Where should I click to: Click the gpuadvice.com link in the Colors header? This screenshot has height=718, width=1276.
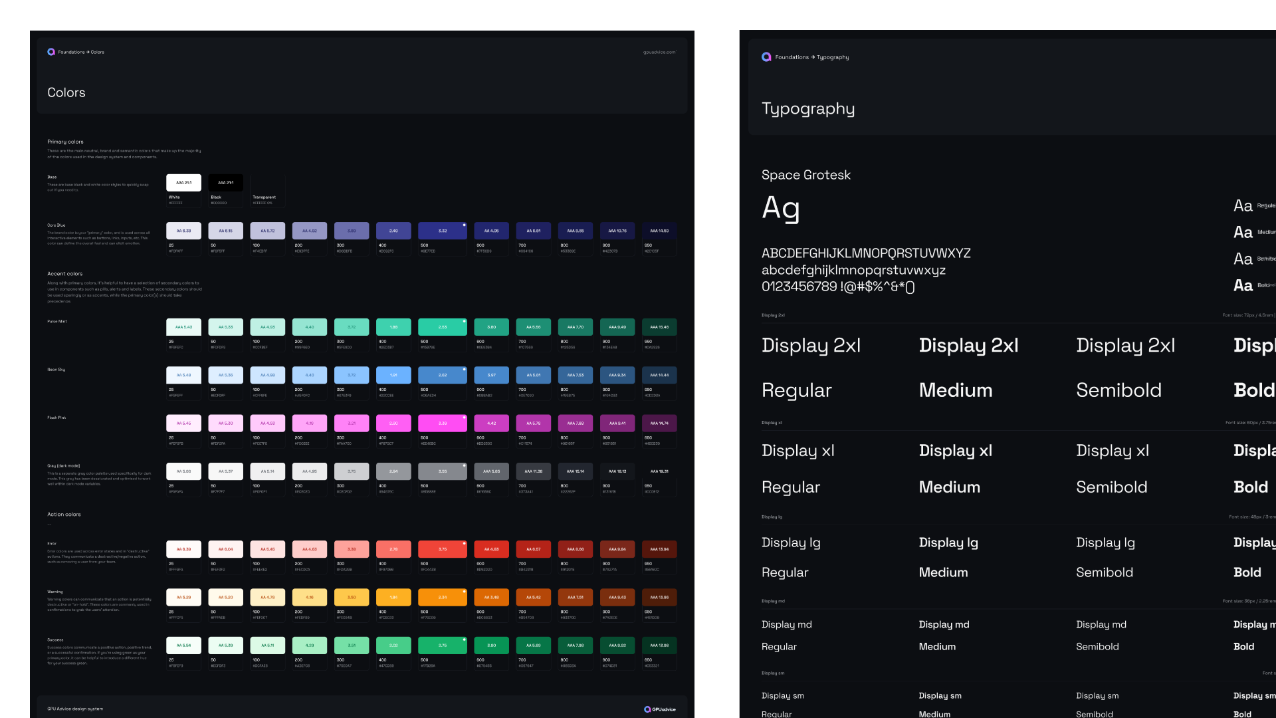(x=659, y=52)
